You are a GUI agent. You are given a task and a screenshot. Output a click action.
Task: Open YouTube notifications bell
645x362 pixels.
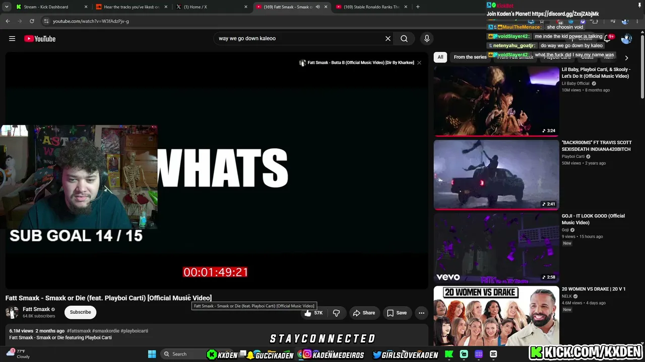tap(608, 39)
